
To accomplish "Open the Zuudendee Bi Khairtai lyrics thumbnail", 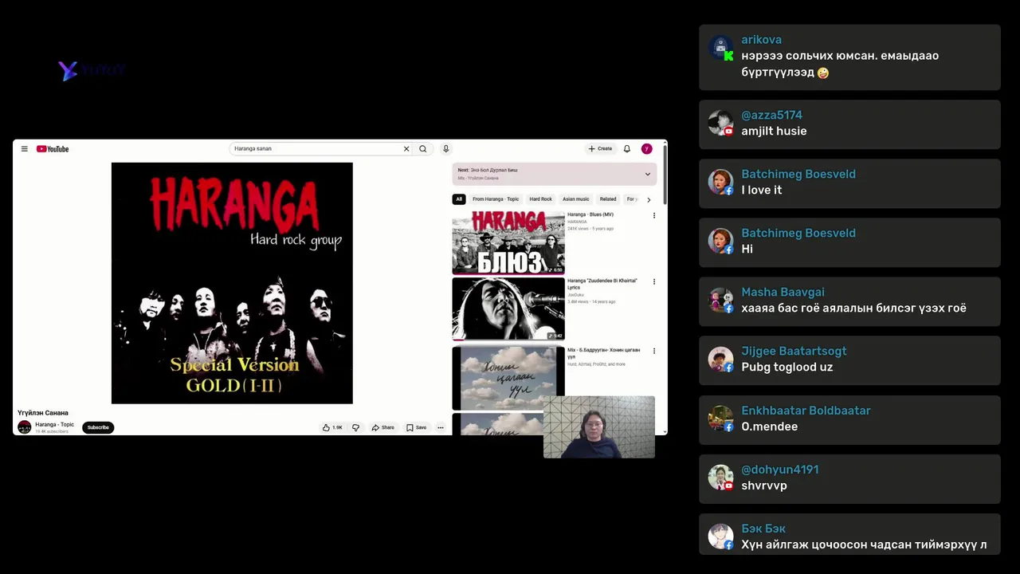I will pyautogui.click(x=508, y=309).
